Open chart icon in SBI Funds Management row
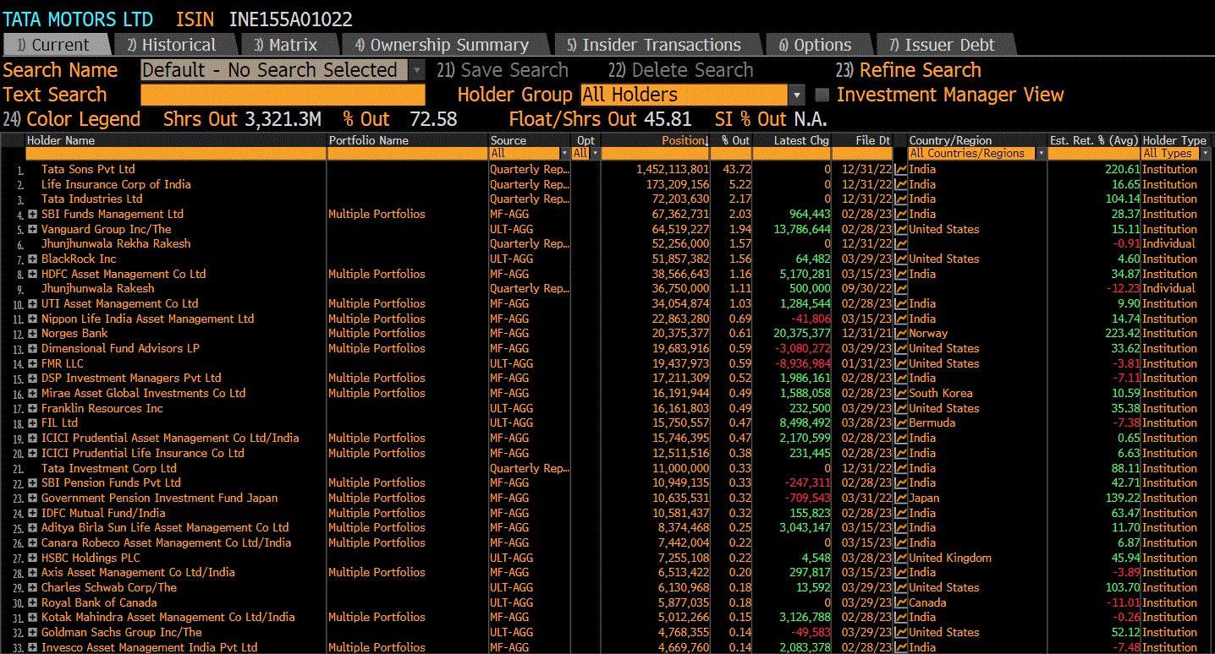 [901, 215]
